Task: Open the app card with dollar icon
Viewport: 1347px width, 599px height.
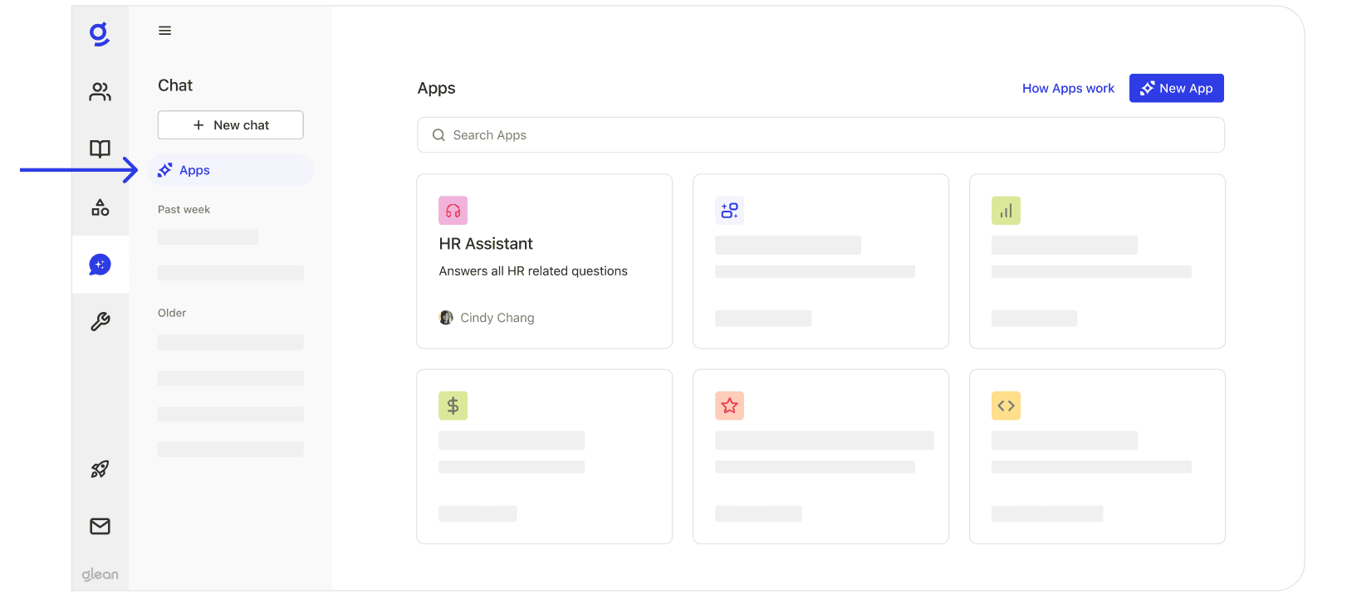Action: (544, 457)
